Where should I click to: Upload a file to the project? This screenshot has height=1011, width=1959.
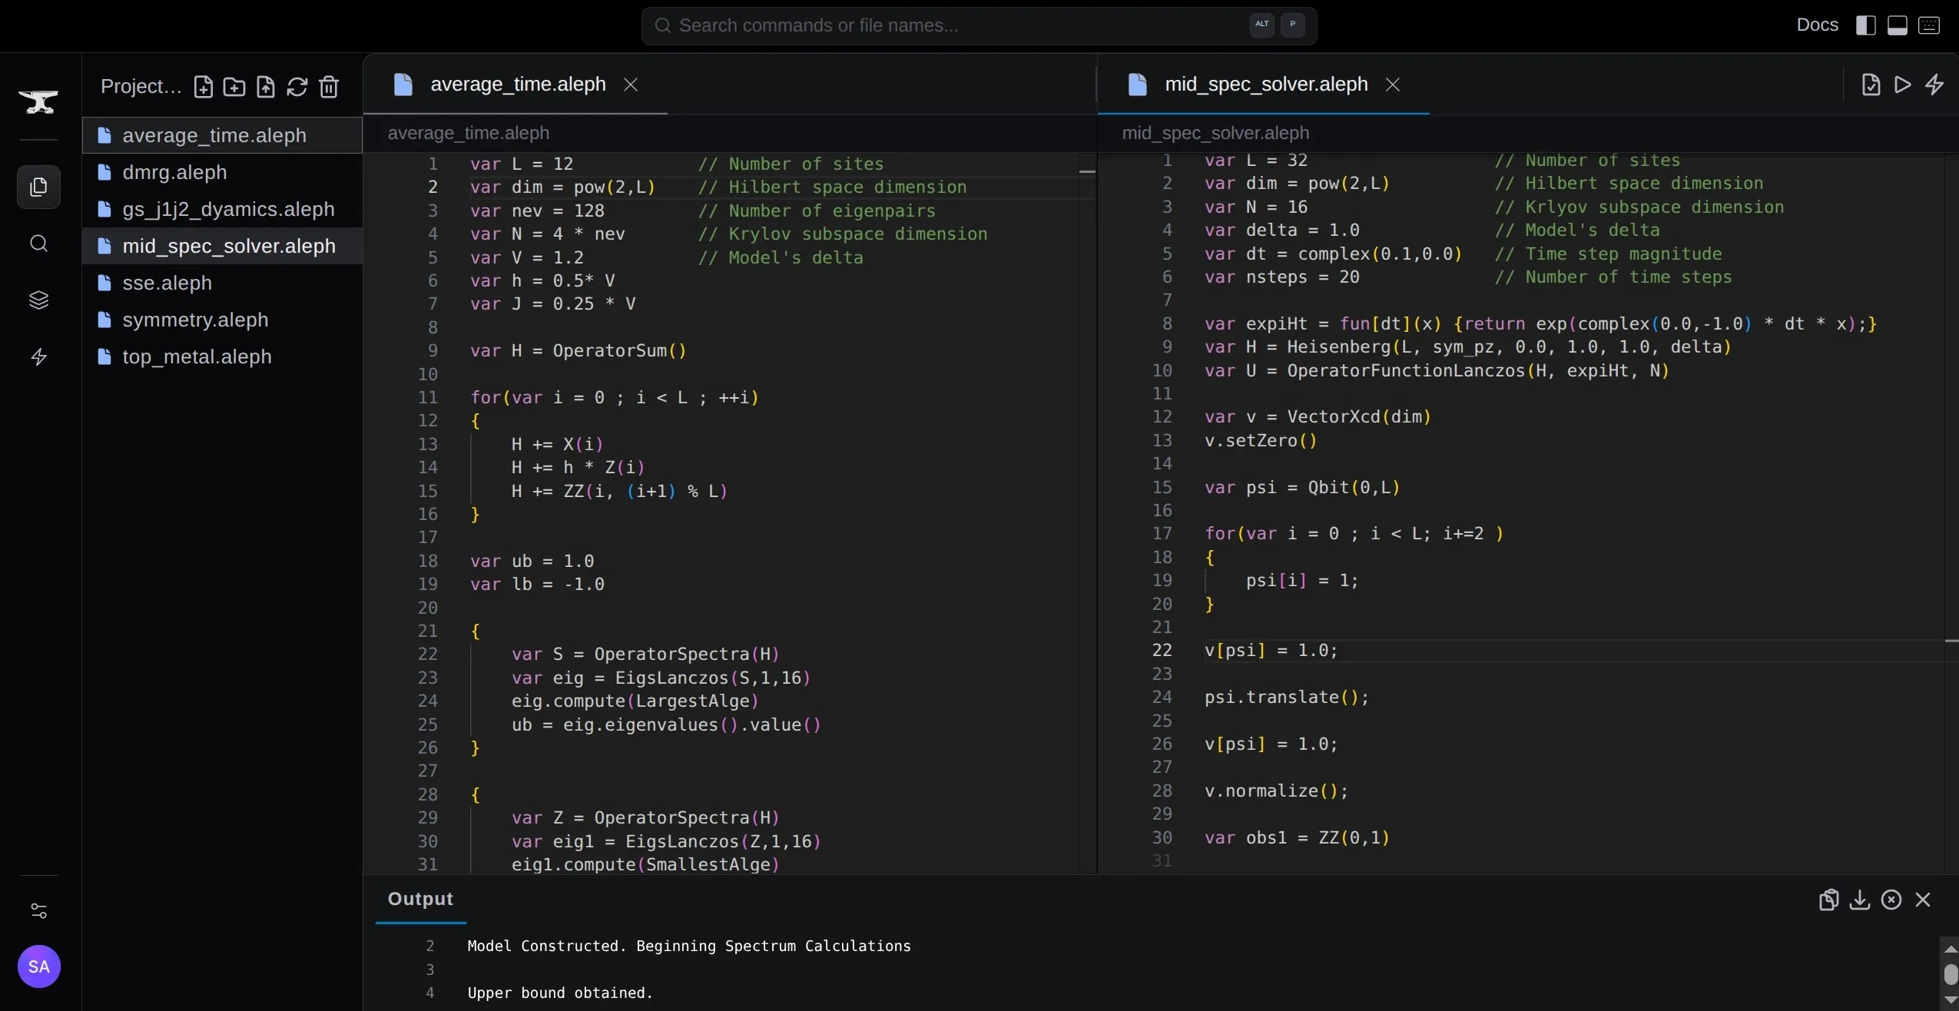266,87
